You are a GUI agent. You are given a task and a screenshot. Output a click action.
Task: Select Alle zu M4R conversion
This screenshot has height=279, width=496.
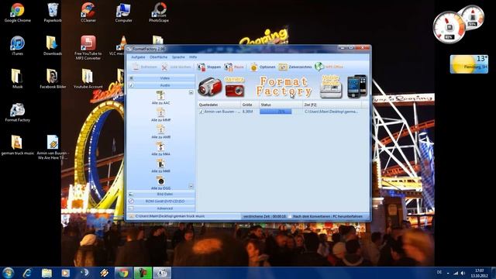tap(160, 166)
